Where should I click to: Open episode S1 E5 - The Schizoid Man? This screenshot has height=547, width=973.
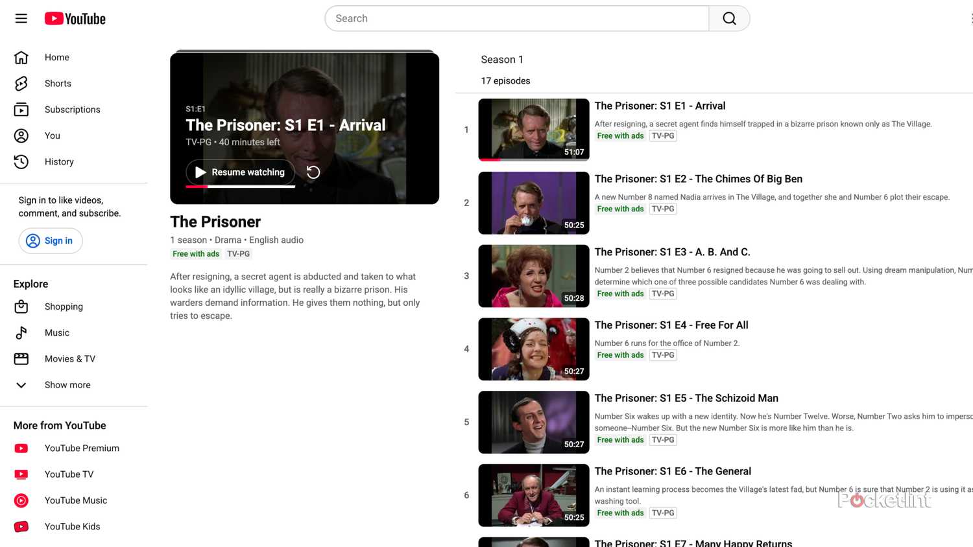coord(686,399)
